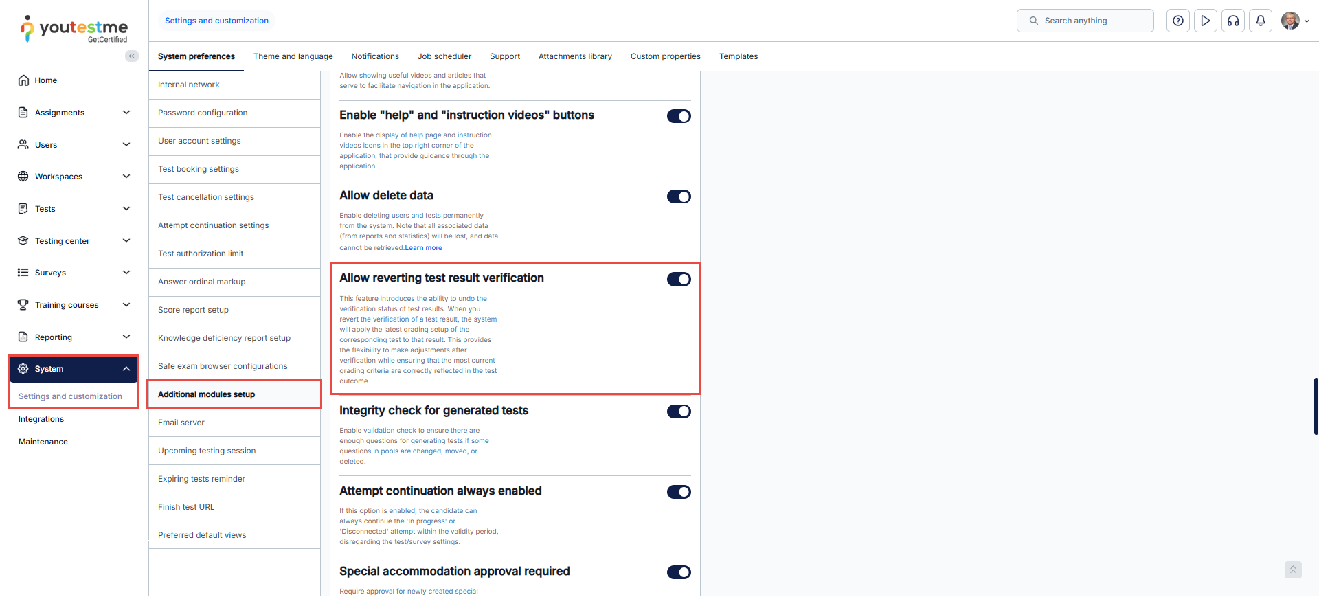Click the youtestme logo
Viewport: 1319px width, 597px height.
tap(74, 29)
